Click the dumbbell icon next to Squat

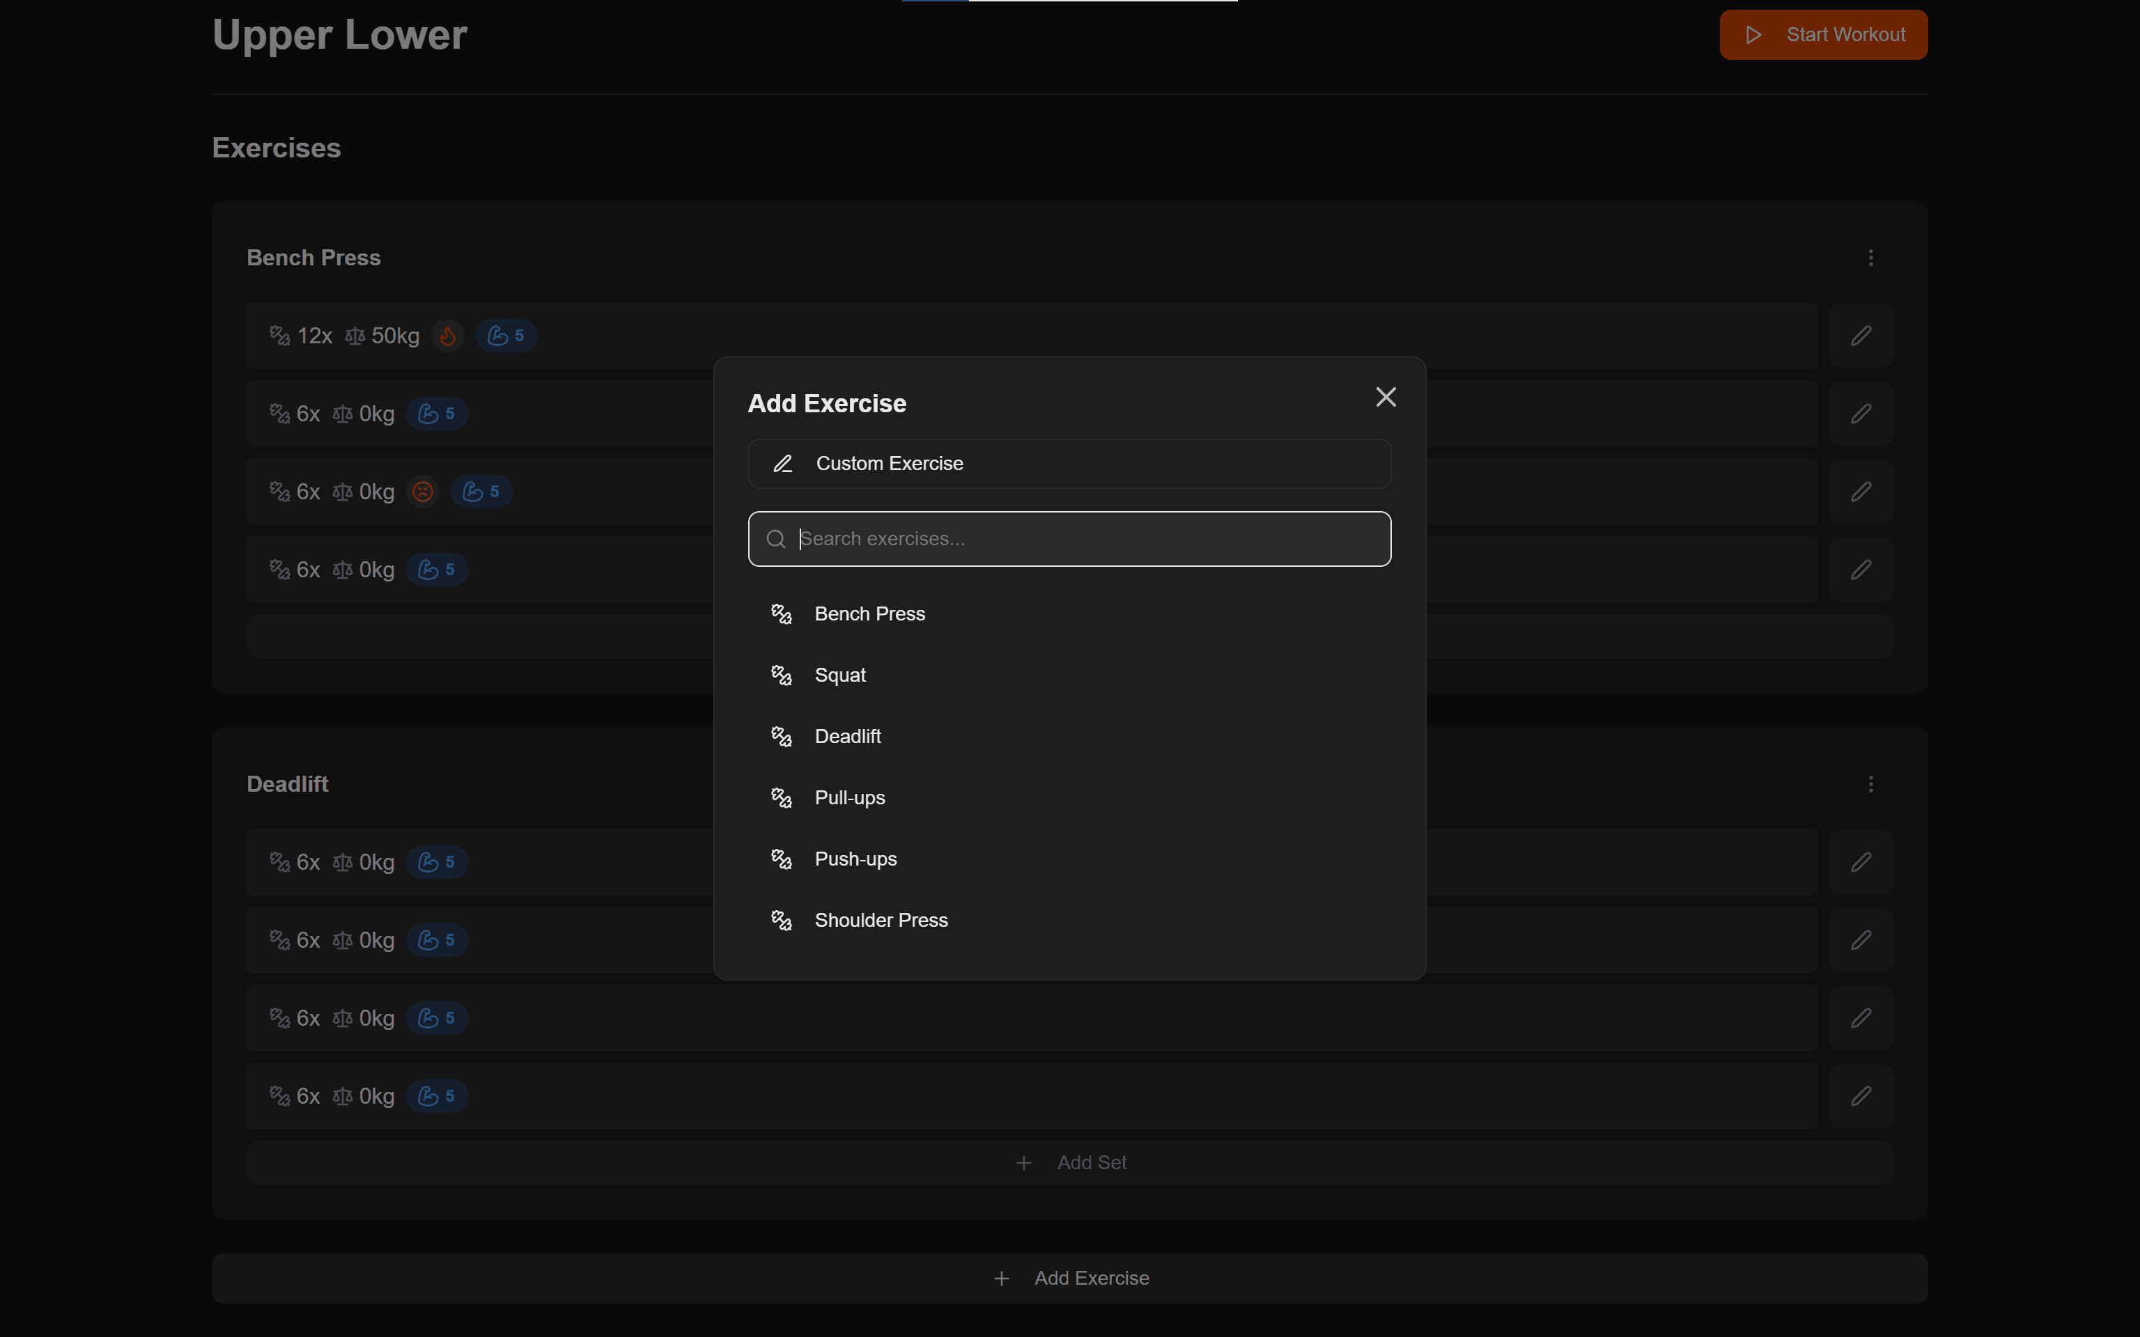[x=782, y=675]
